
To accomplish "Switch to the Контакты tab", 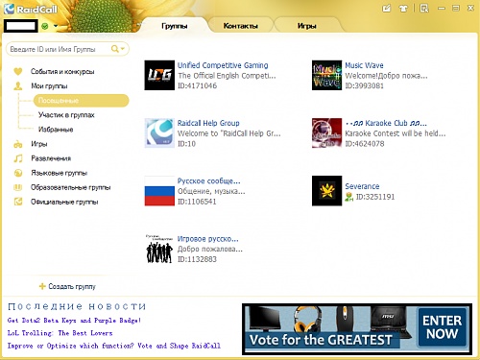I will (x=241, y=26).
